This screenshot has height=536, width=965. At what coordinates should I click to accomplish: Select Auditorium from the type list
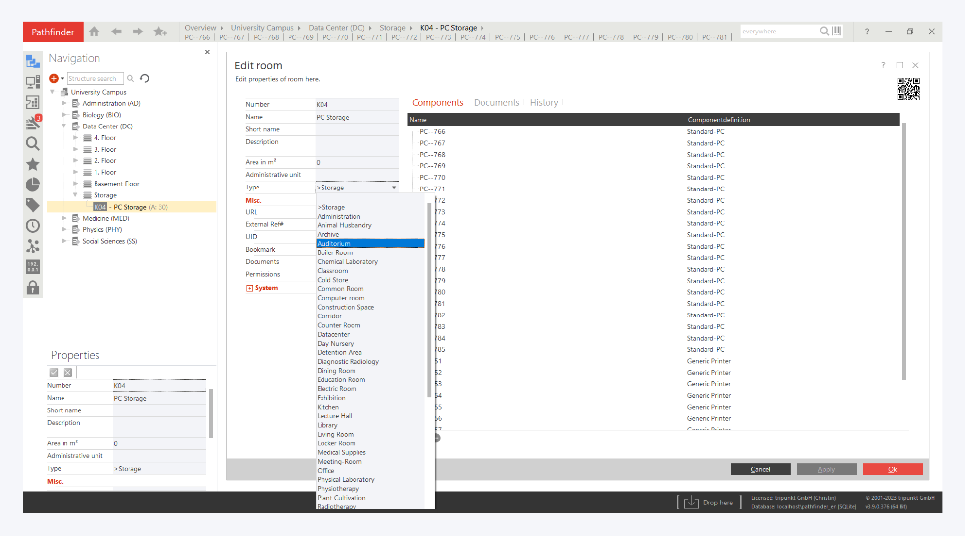(x=370, y=244)
